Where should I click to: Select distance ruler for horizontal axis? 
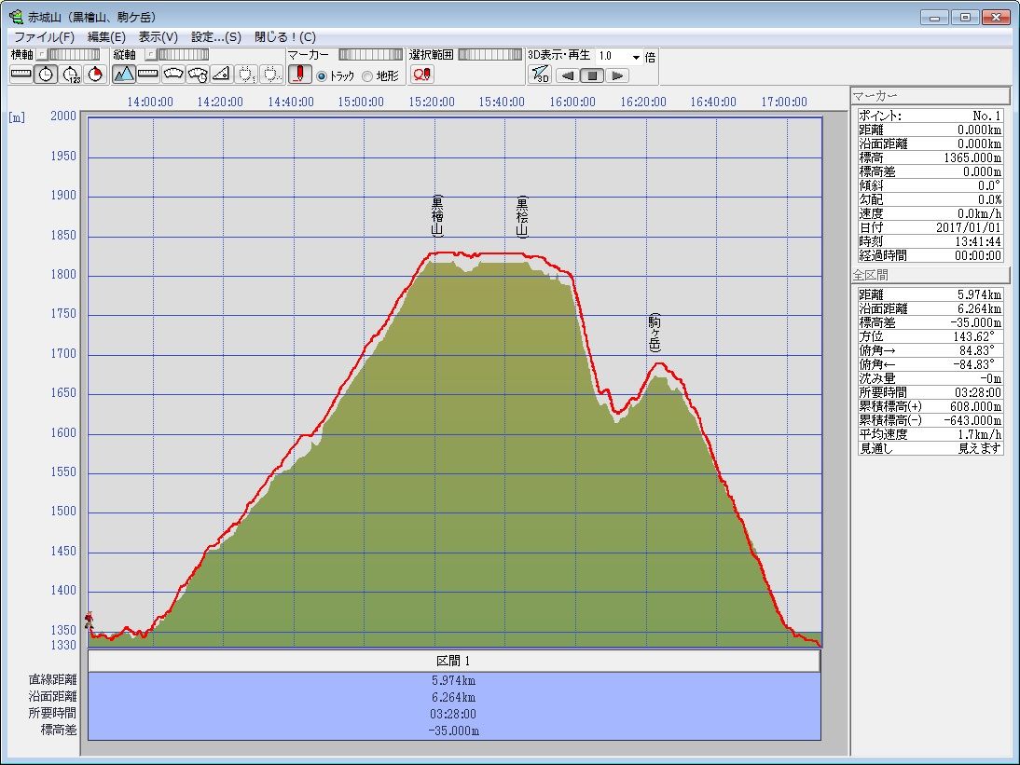21,75
